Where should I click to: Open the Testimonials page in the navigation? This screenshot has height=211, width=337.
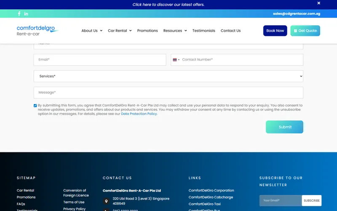click(x=204, y=31)
